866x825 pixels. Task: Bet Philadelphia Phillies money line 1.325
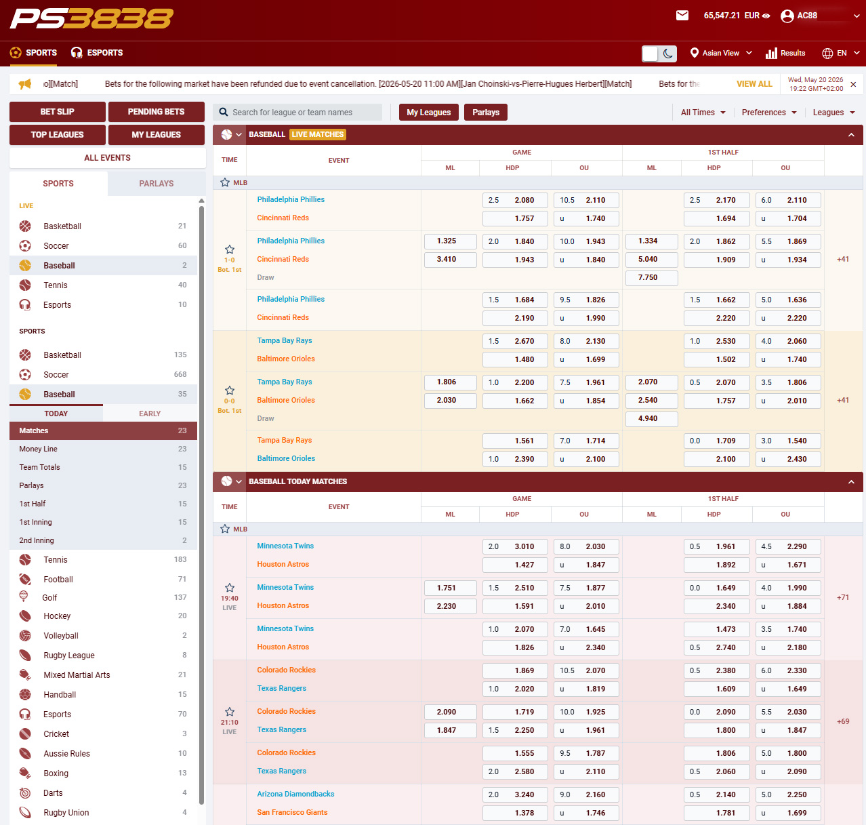pyautogui.click(x=451, y=241)
